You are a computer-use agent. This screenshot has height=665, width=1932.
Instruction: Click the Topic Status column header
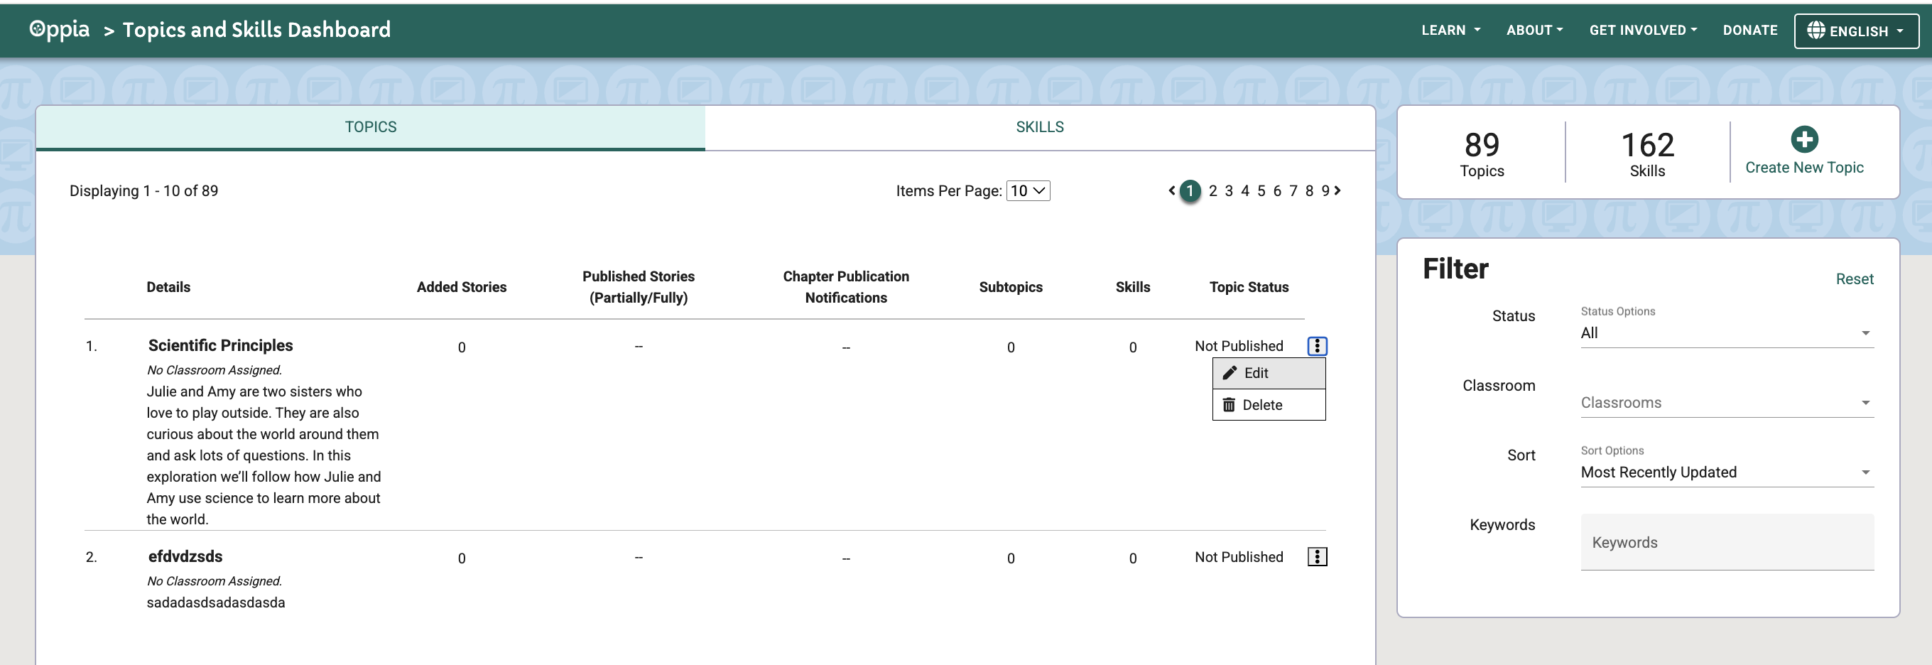1249,287
